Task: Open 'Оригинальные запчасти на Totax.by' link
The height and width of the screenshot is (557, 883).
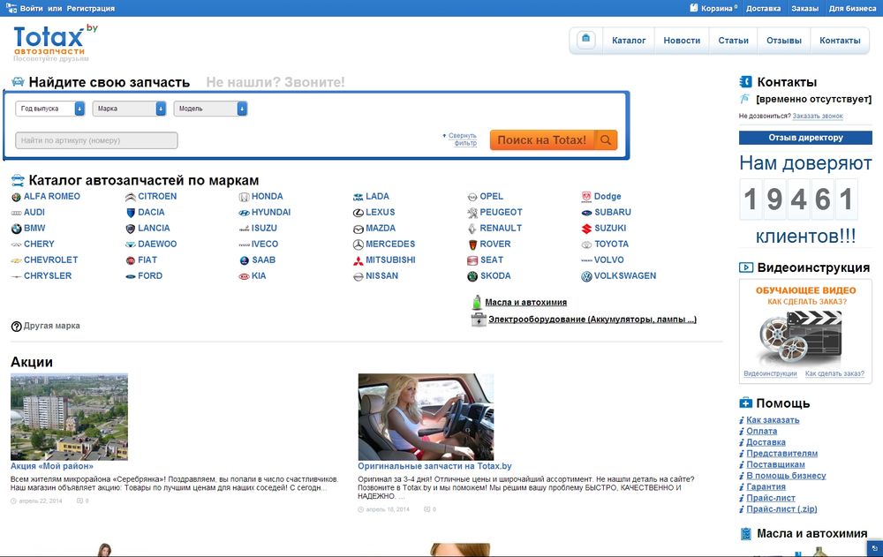Action: [x=434, y=466]
